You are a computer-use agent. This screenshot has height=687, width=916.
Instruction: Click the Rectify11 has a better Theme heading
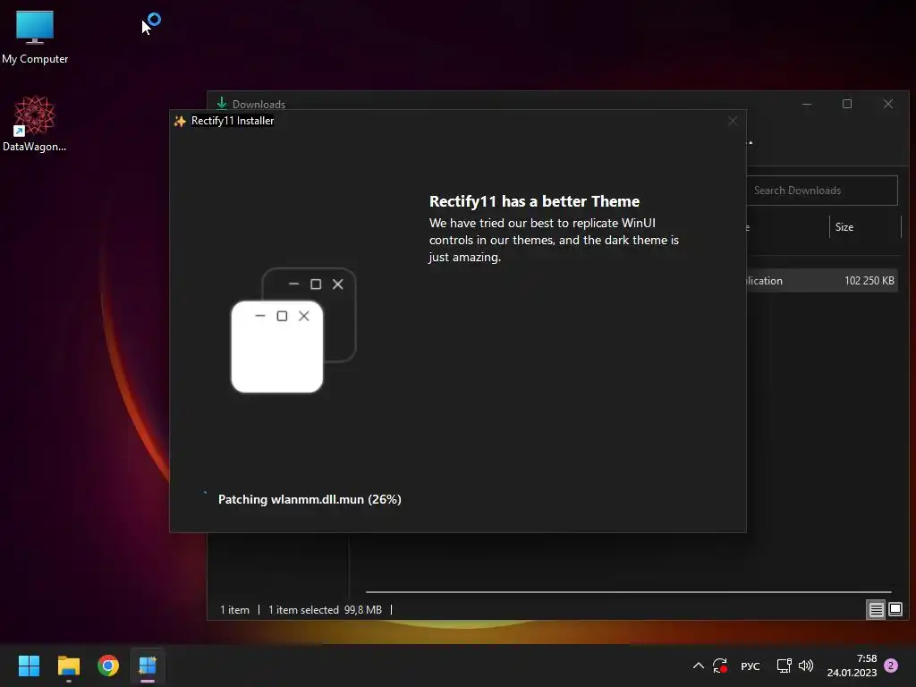[535, 201]
